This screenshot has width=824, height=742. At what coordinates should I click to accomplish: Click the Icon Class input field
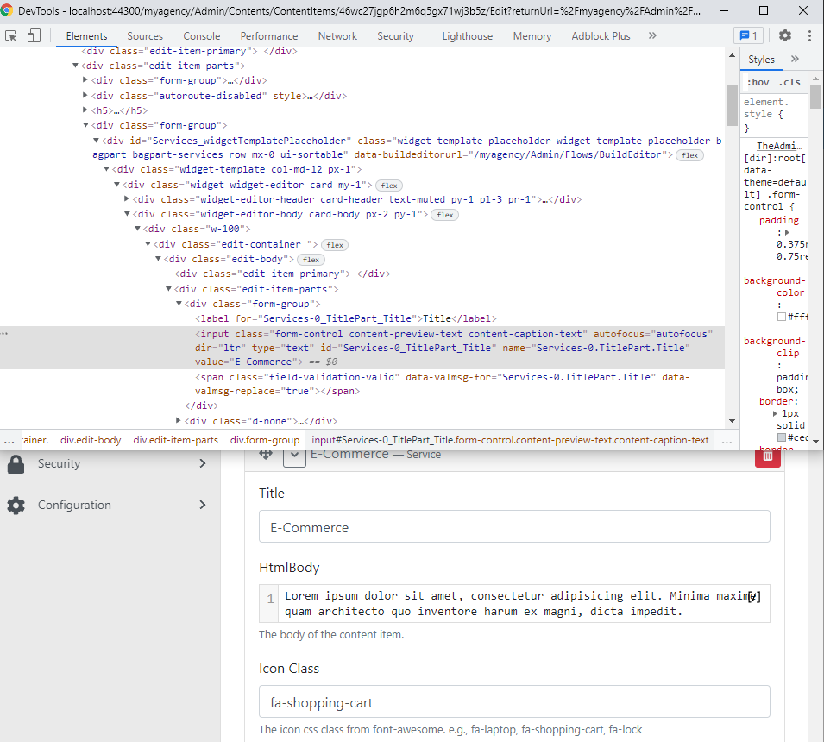[x=514, y=701]
